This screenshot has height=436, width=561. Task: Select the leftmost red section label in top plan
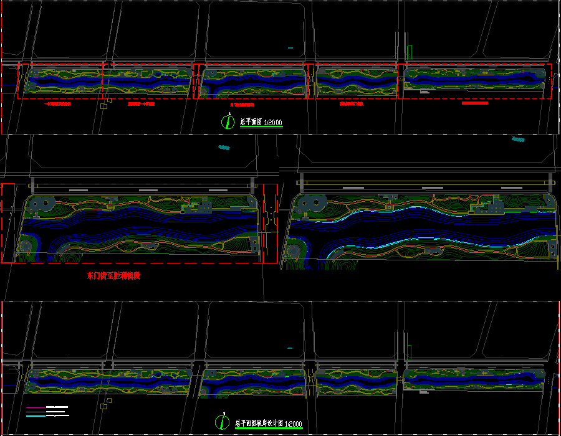(x=57, y=104)
